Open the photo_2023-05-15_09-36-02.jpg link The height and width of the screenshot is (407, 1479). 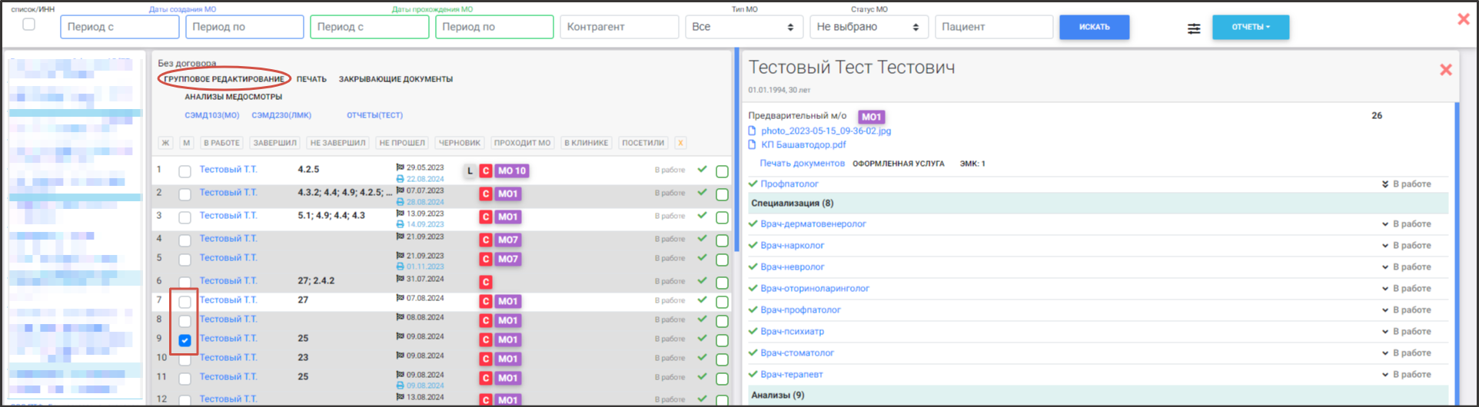tap(826, 131)
